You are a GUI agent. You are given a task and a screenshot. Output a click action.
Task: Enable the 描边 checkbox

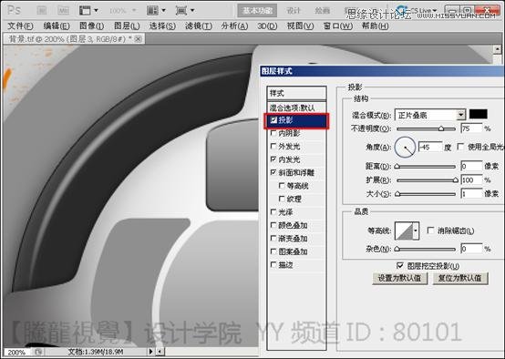tap(273, 264)
